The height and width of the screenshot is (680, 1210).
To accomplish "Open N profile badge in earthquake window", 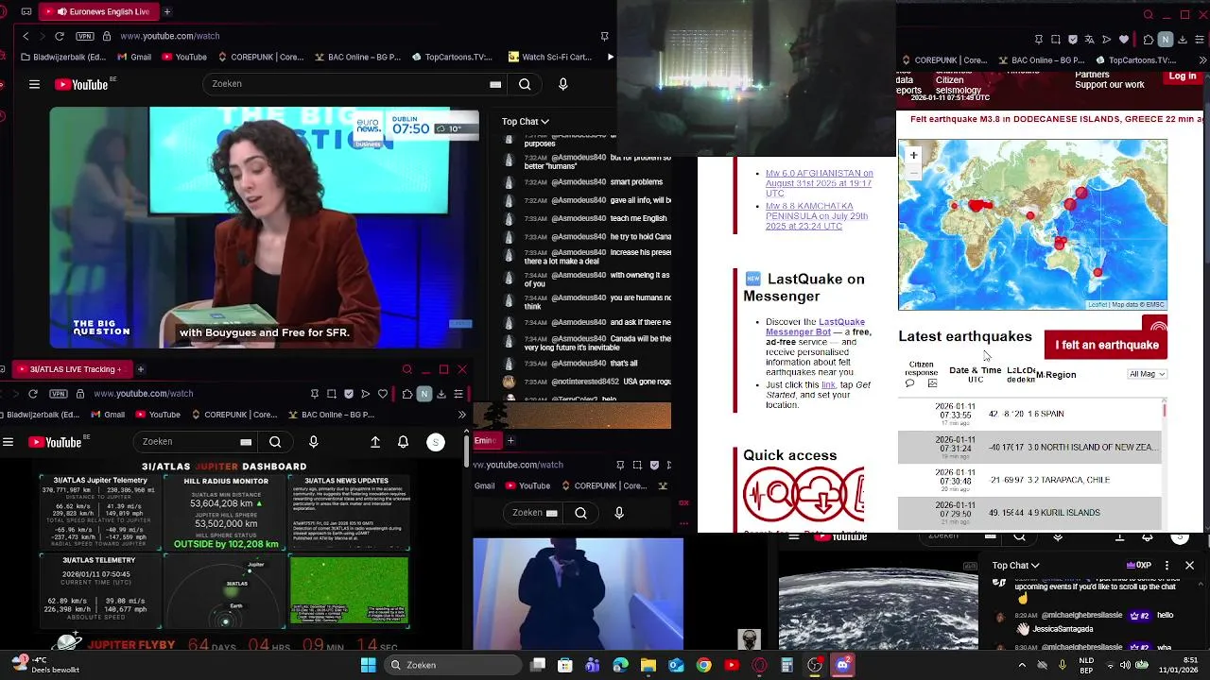I will coord(1166,40).
